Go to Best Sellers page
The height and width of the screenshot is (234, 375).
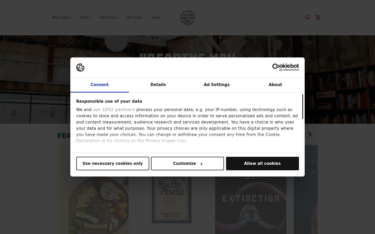click(x=62, y=17)
